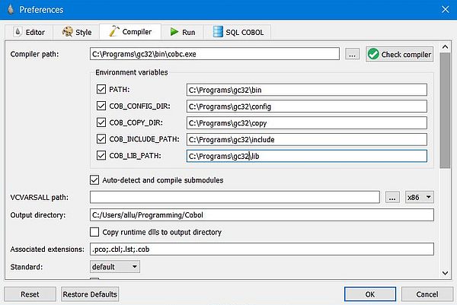Viewport: 457px width, 305px height.
Task: Click the Preferences title bar app icon
Action: click(11, 9)
